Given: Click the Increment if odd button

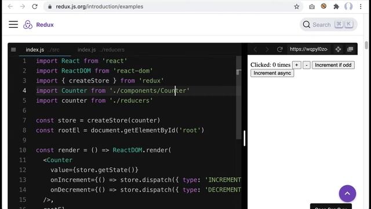Looking at the screenshot, I should (333, 65).
